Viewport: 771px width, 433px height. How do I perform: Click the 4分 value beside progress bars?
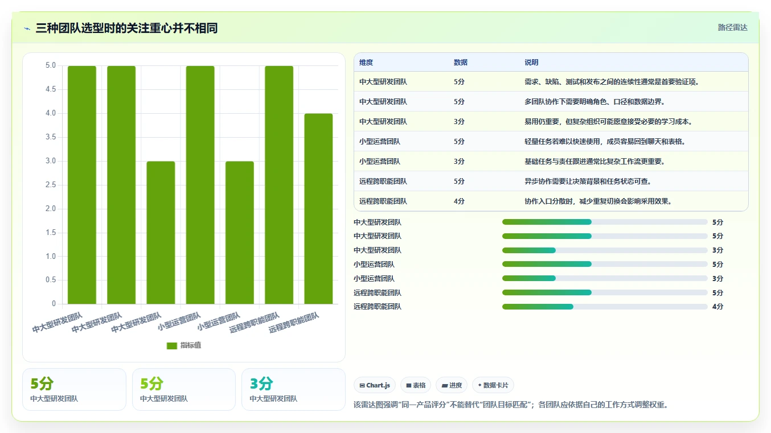[717, 307]
